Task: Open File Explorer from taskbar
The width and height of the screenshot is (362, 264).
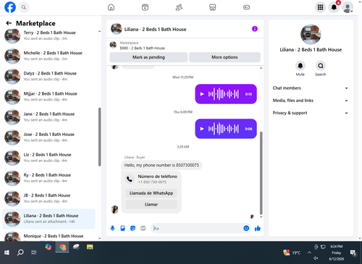Action: 90,247
